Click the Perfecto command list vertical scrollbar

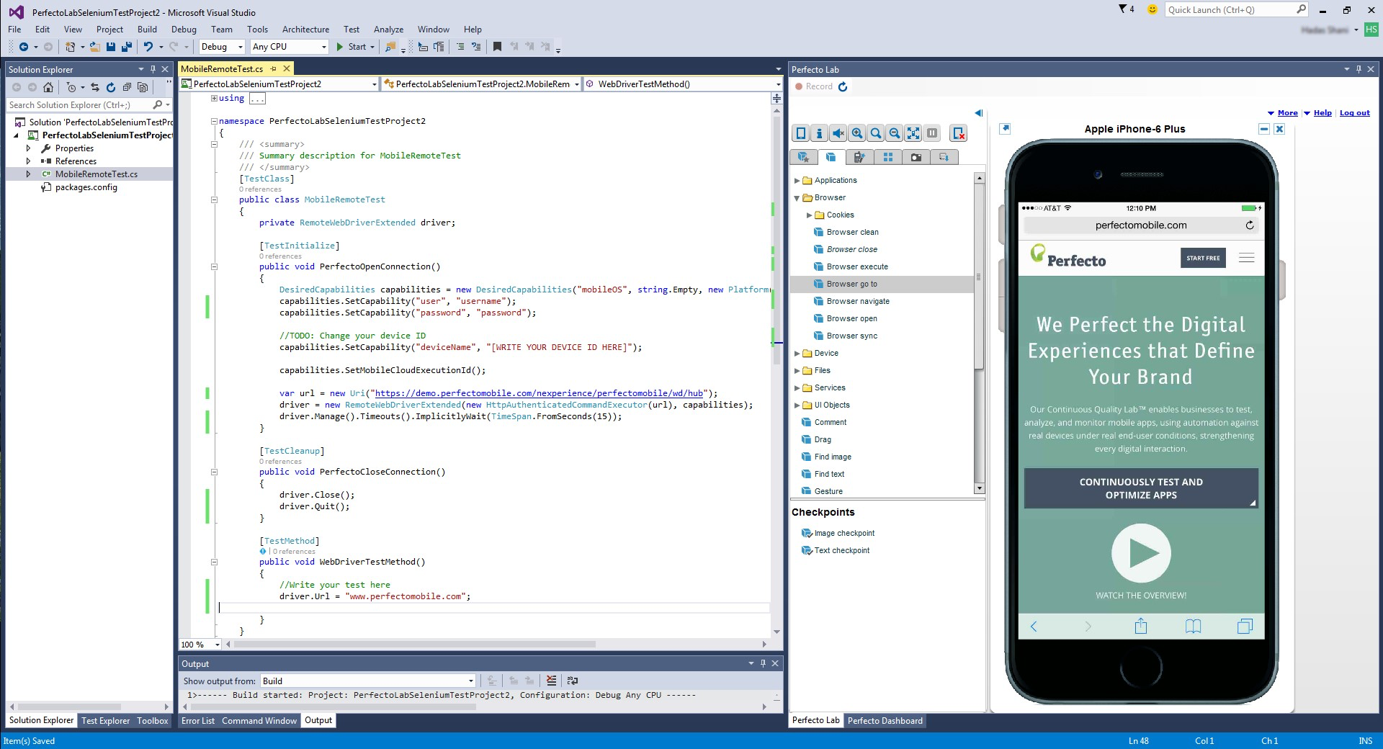979,278
